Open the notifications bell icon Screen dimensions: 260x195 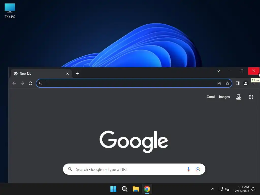point(253,189)
